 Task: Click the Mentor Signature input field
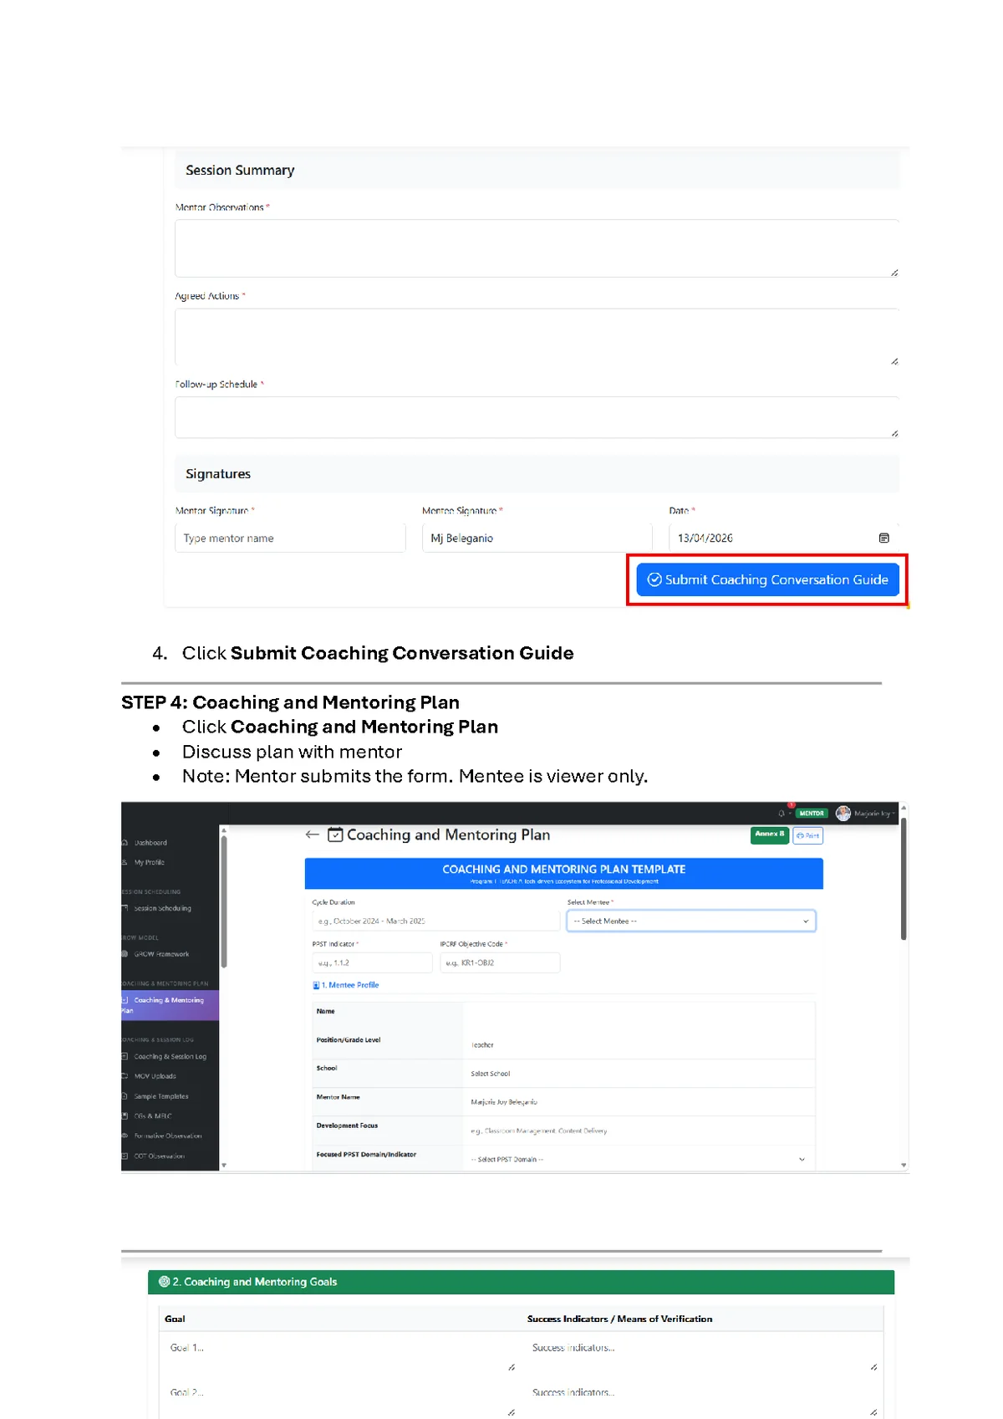pos(290,539)
